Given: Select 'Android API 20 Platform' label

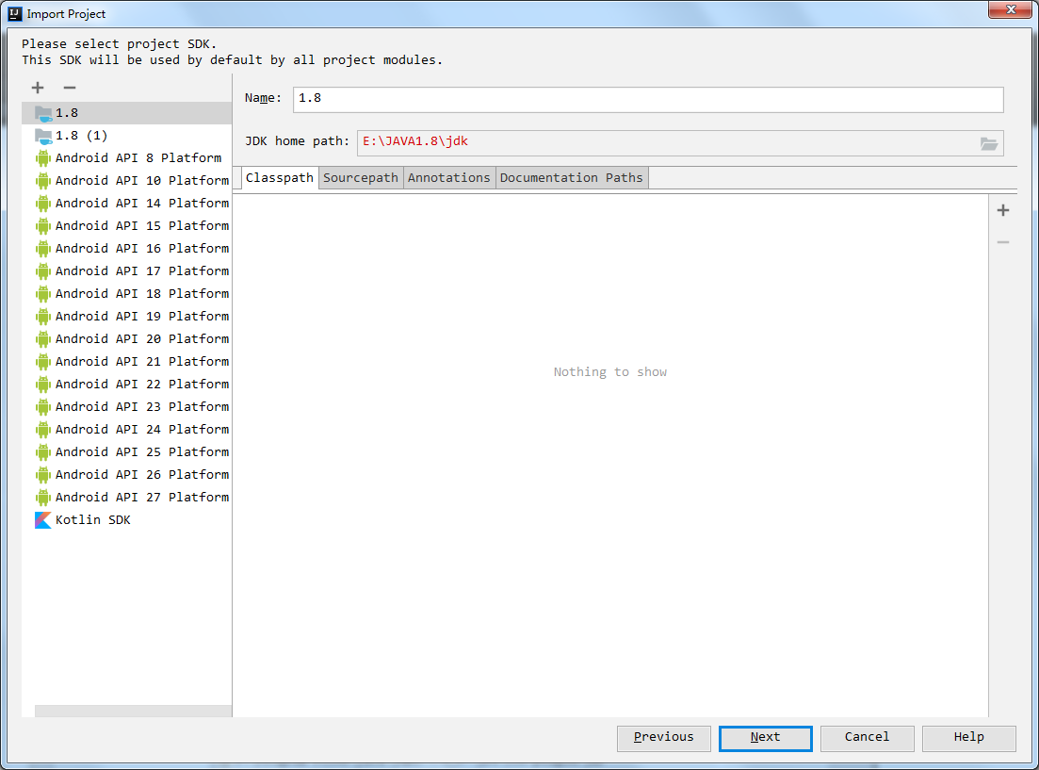Looking at the screenshot, I should (x=142, y=339).
